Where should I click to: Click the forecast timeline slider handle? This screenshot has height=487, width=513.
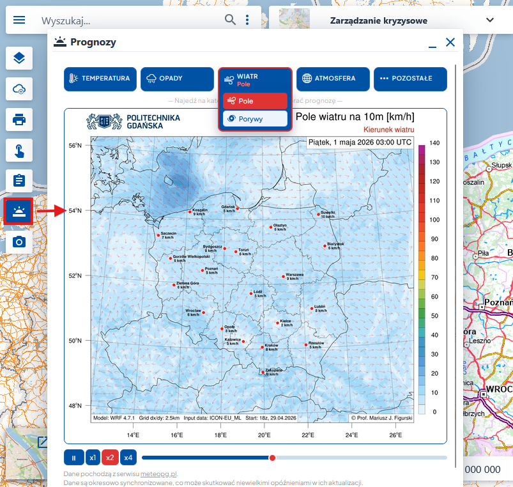tap(273, 458)
